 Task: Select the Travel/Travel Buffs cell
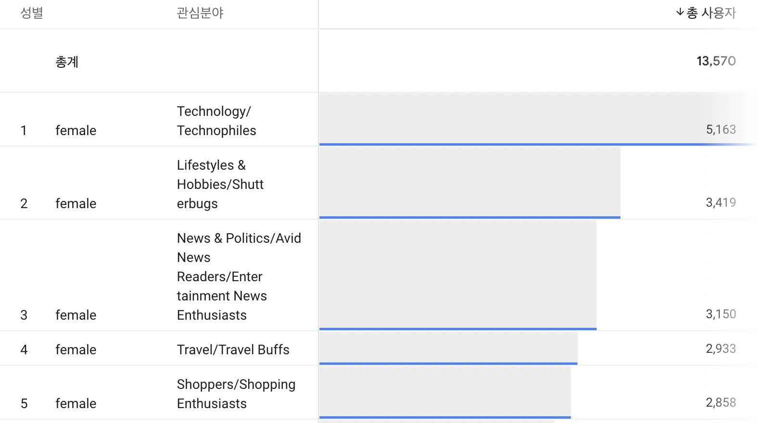(x=233, y=349)
